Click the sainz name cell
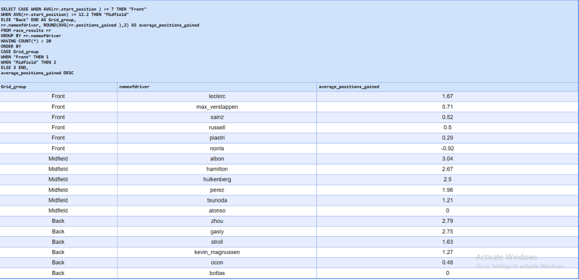579x280 pixels. 217,117
